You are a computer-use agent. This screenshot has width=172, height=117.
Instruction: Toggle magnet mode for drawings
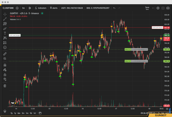click(5, 65)
